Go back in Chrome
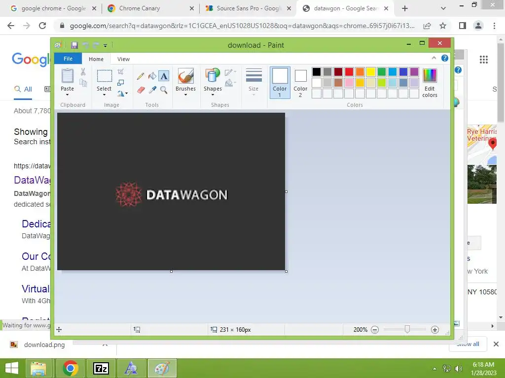Viewport: 505px width, 378px height. coord(11,26)
